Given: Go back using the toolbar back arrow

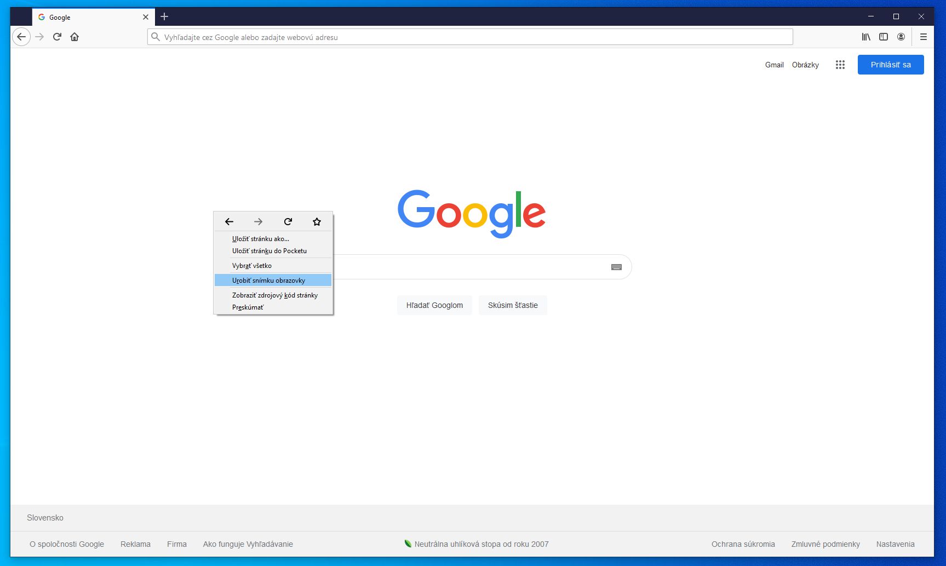Looking at the screenshot, I should pos(21,37).
